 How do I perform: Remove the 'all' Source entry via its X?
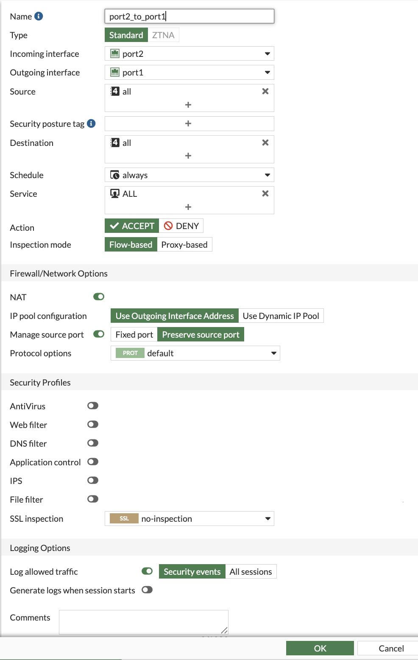(265, 91)
